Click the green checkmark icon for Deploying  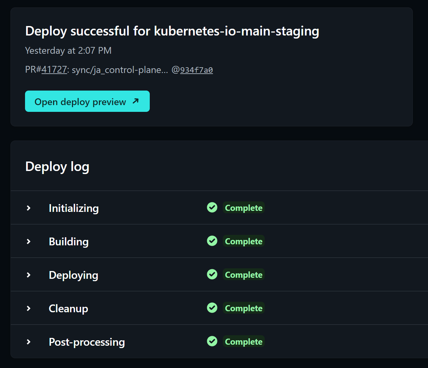pos(212,274)
